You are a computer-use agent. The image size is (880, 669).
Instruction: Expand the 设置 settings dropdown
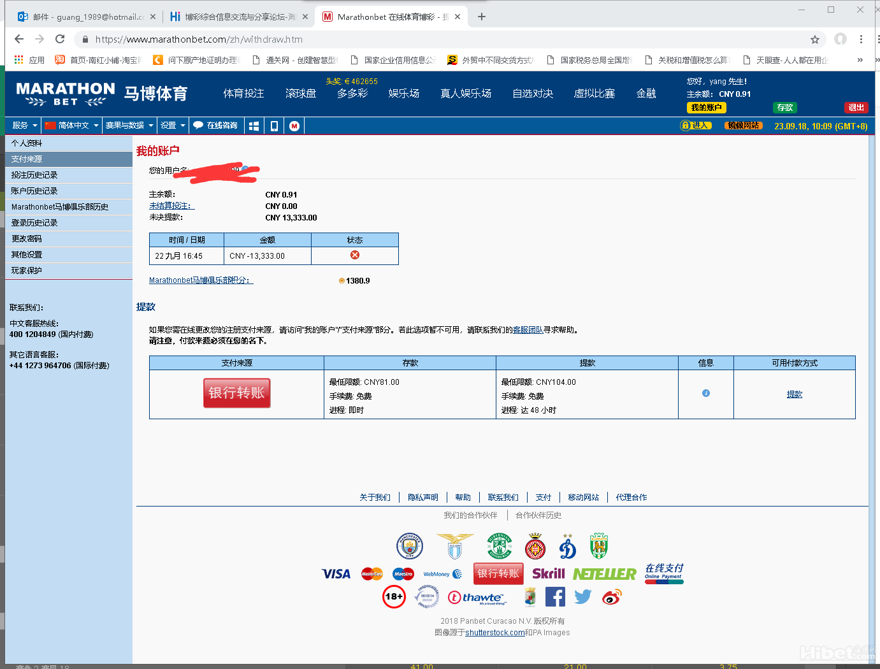tap(173, 126)
